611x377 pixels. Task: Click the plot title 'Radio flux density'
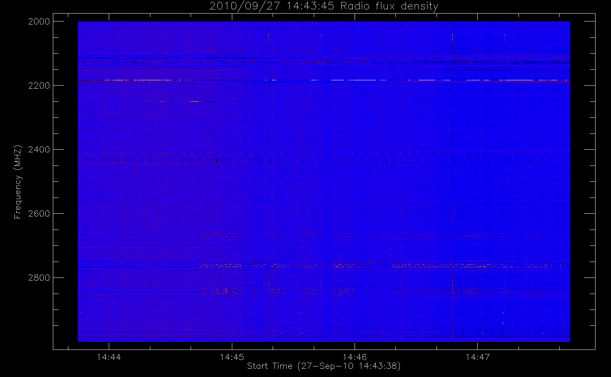[389, 6]
